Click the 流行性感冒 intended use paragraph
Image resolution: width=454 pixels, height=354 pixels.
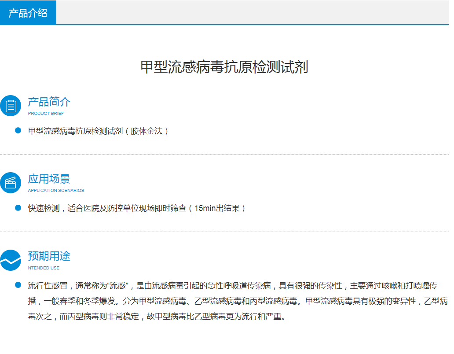232,301
